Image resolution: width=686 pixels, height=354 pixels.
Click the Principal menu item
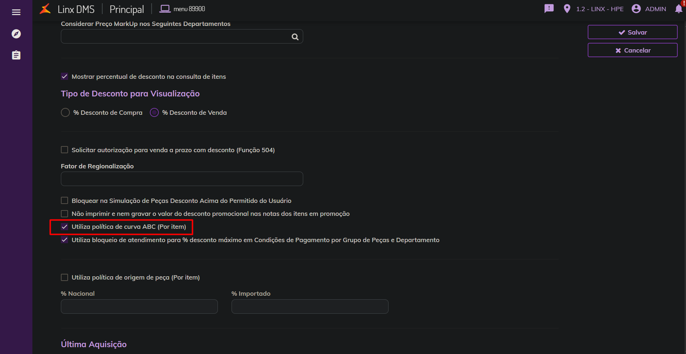click(x=126, y=9)
